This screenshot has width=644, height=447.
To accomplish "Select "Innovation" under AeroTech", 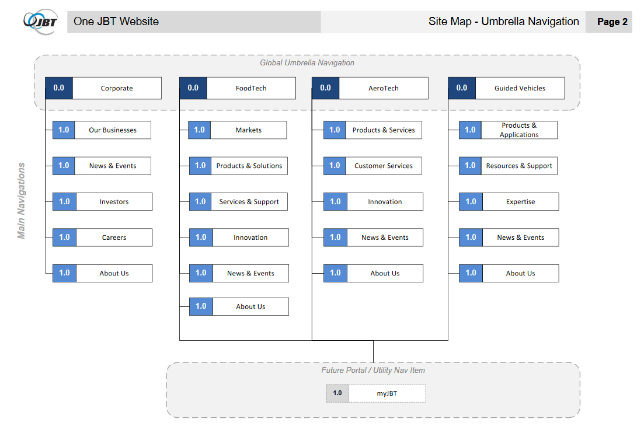I will pos(373,201).
